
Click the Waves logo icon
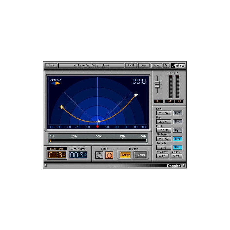[178, 66]
